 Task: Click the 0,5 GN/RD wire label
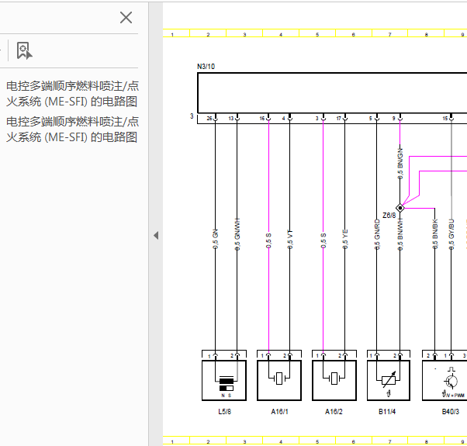pos(377,234)
